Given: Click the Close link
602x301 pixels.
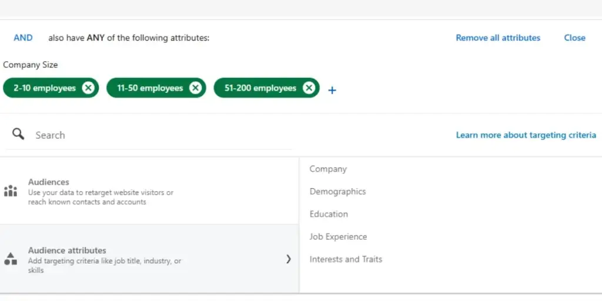Looking at the screenshot, I should click(574, 38).
